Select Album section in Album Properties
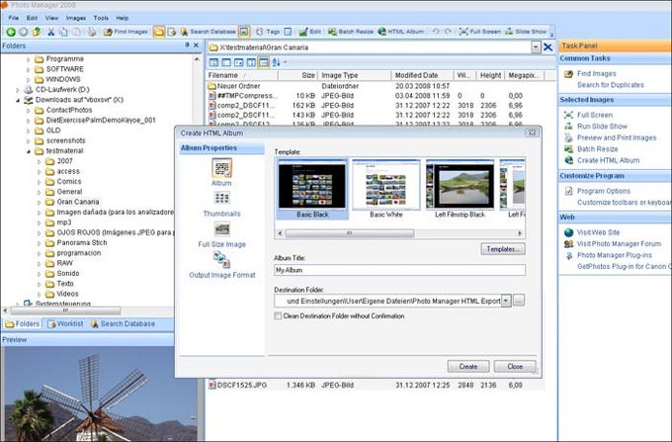The width and height of the screenshot is (672, 442). click(221, 172)
